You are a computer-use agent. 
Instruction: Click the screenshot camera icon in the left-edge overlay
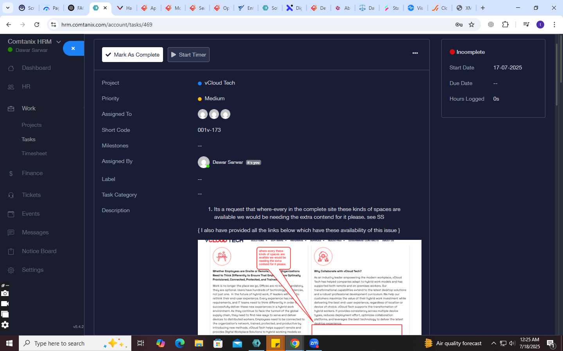tap(5, 293)
